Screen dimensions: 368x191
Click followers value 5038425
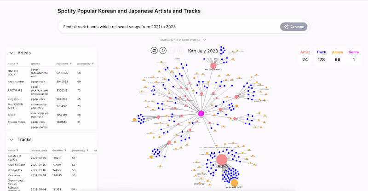(62, 73)
